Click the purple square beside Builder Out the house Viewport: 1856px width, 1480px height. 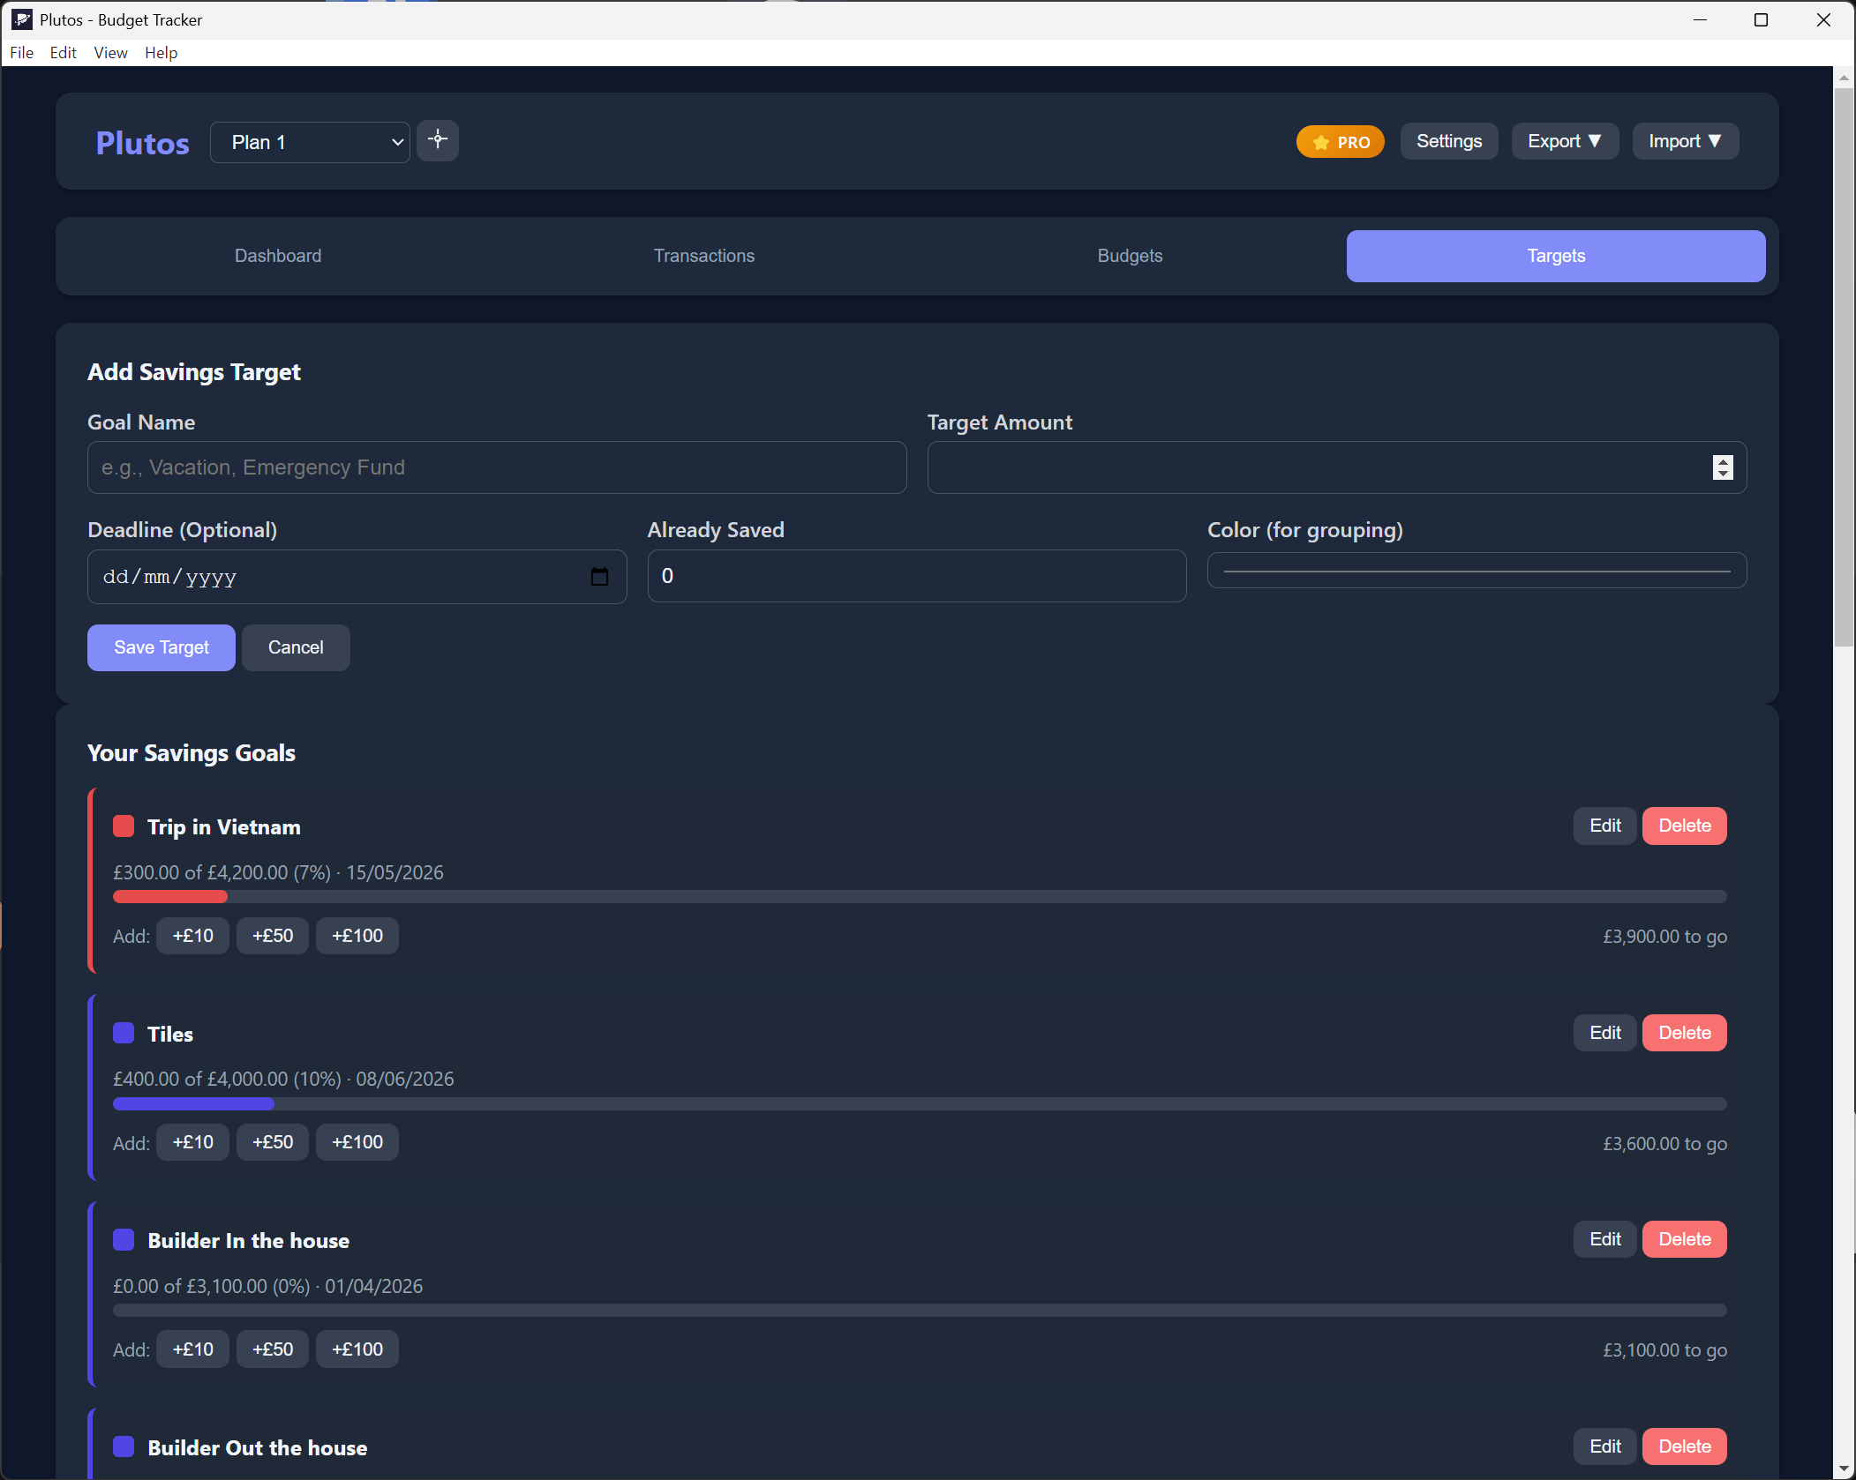[124, 1446]
